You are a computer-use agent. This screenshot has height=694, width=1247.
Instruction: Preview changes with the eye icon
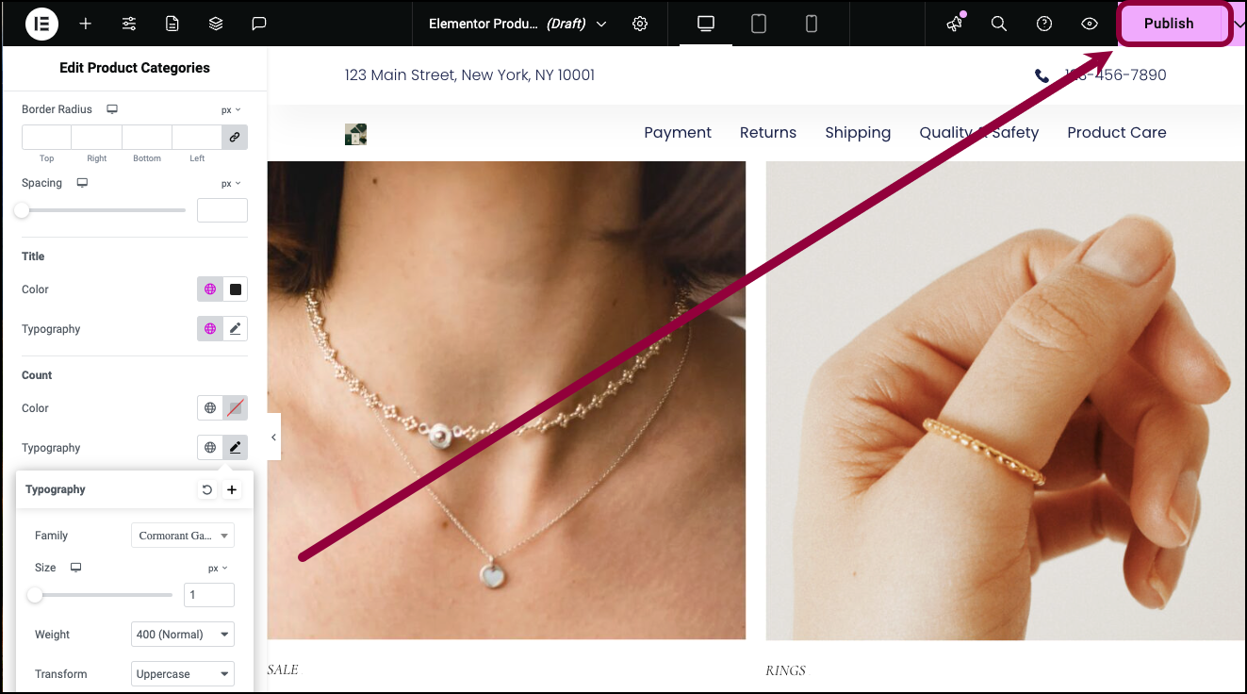(x=1090, y=24)
